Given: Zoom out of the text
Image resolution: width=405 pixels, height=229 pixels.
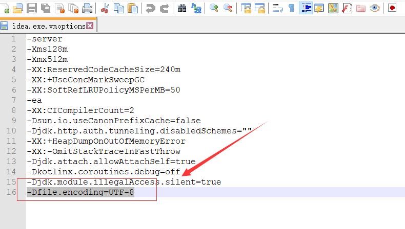Looking at the screenshot, I should click(228, 8).
